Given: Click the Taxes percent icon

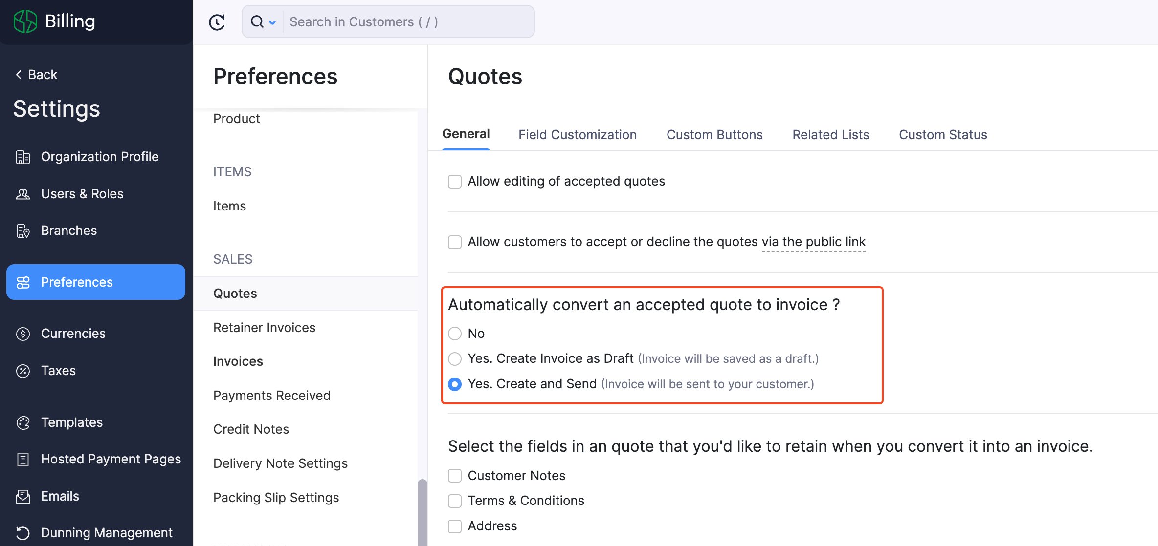Looking at the screenshot, I should pyautogui.click(x=23, y=371).
